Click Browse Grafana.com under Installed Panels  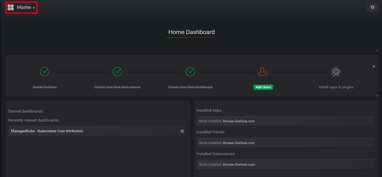pos(239,143)
